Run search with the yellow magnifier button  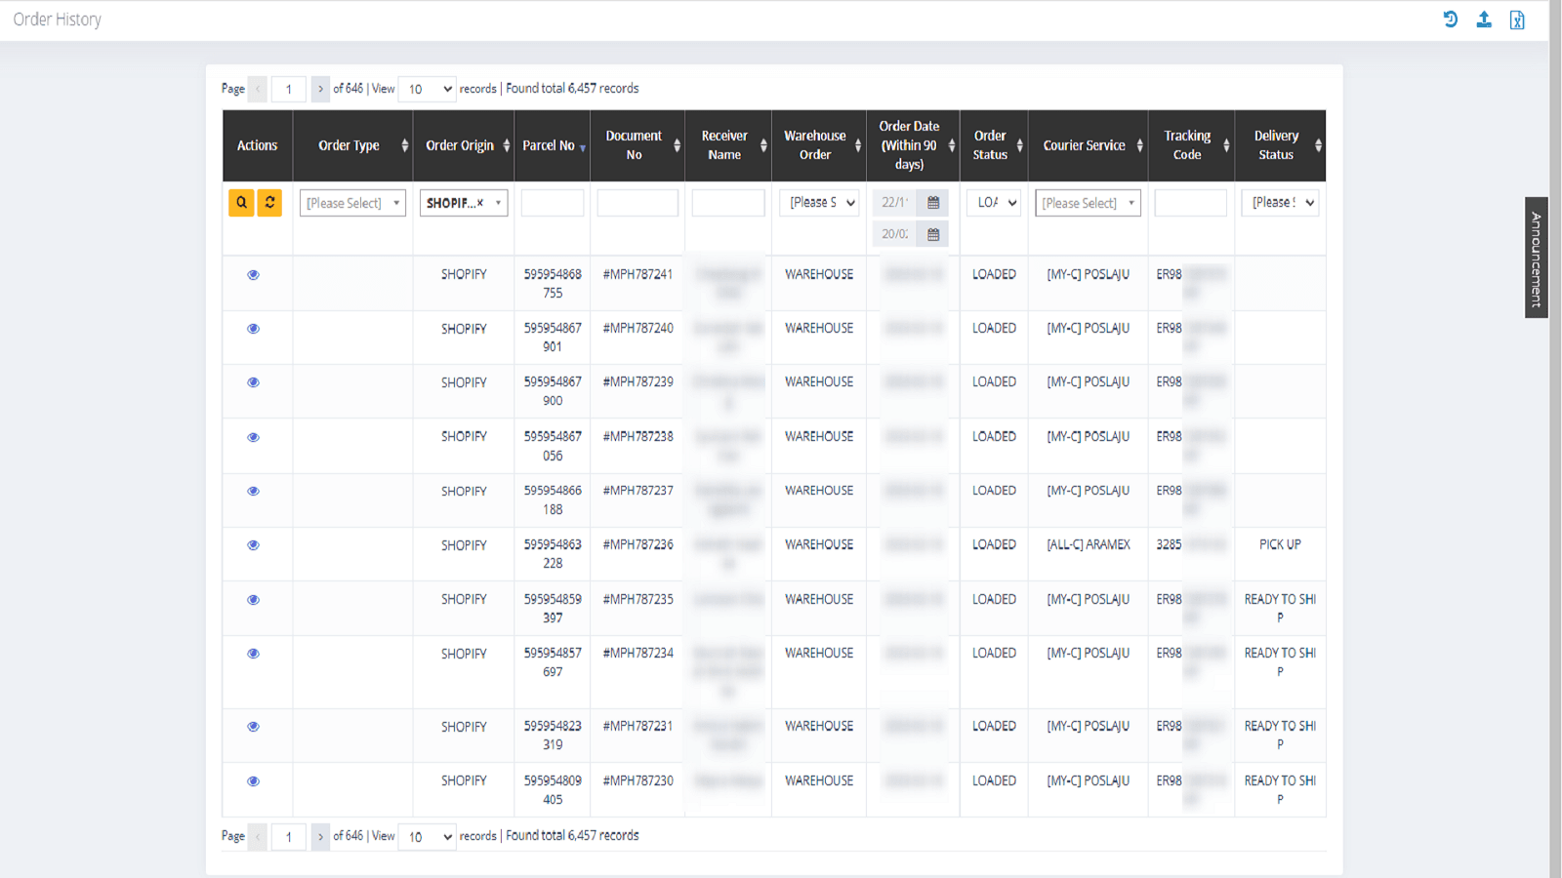point(240,202)
